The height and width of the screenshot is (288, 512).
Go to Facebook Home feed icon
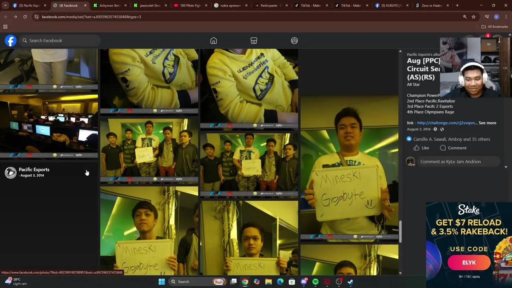214,40
